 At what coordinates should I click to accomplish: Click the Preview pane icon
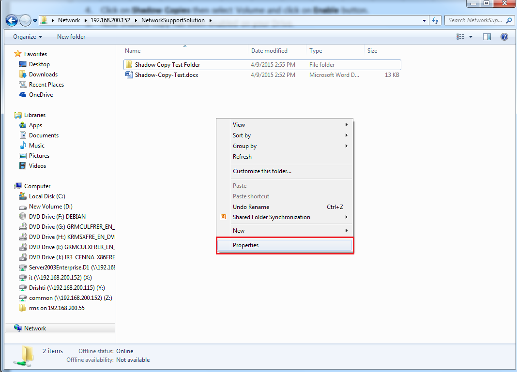487,36
